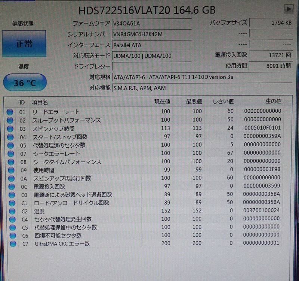Click the transfer mode field UDMA/100
The width and height of the screenshot is (299, 281).
click(x=152, y=56)
